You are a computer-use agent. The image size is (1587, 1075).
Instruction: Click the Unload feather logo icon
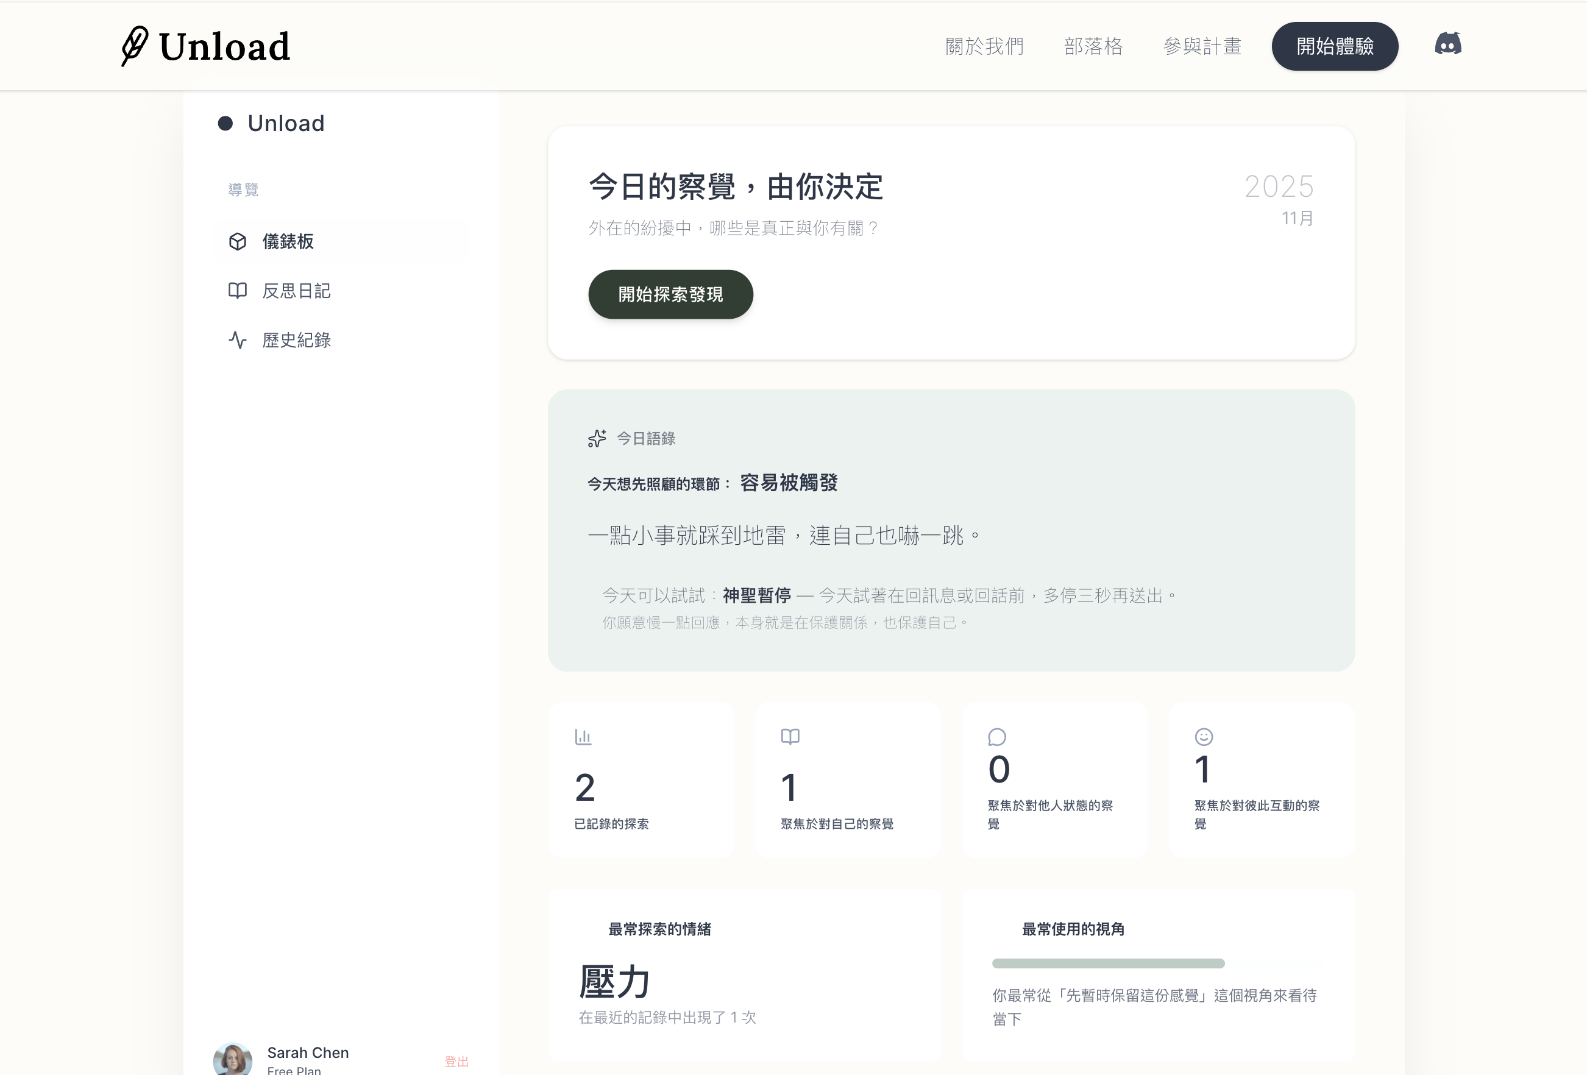[x=135, y=46]
